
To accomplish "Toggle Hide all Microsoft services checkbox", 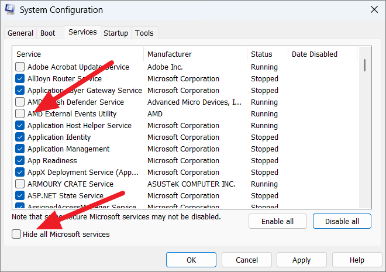I will (x=16, y=235).
